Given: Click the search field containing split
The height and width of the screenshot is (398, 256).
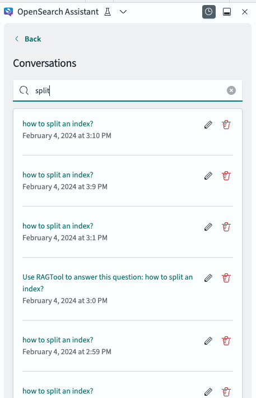Looking at the screenshot, I should click(128, 90).
